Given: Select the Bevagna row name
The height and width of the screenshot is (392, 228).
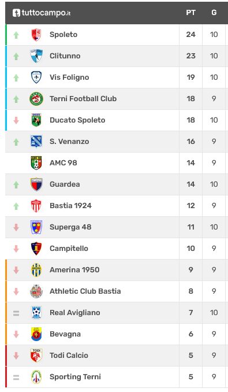Looking at the screenshot, I should point(65,334).
